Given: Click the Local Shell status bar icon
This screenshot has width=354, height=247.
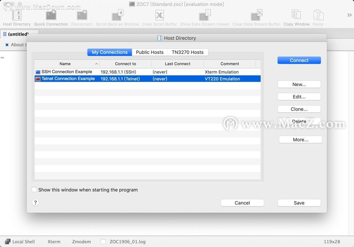Looking at the screenshot, I should click(8, 242).
